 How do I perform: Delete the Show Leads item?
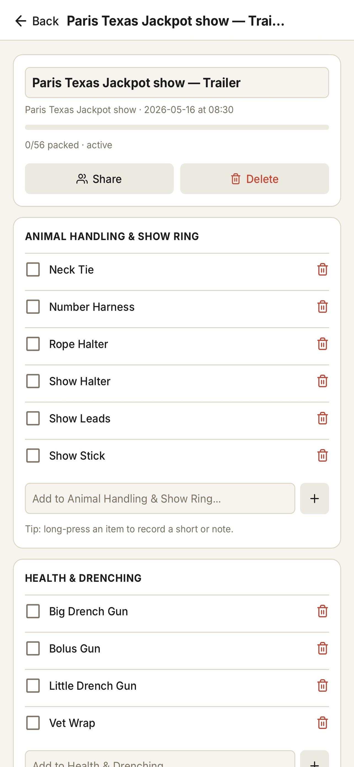[x=323, y=419]
